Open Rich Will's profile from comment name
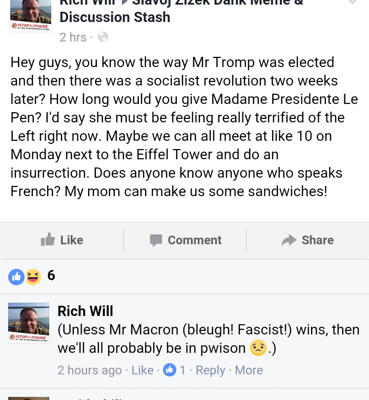Image resolution: width=369 pixels, height=400 pixels. pos(85,311)
